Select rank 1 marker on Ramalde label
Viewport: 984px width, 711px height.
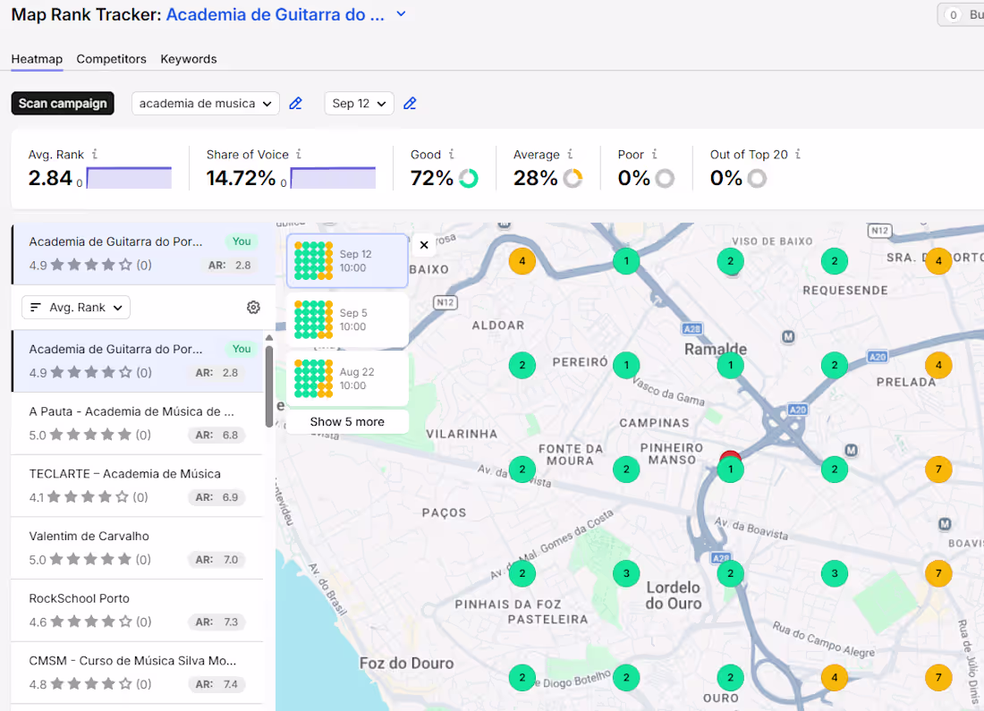click(731, 365)
